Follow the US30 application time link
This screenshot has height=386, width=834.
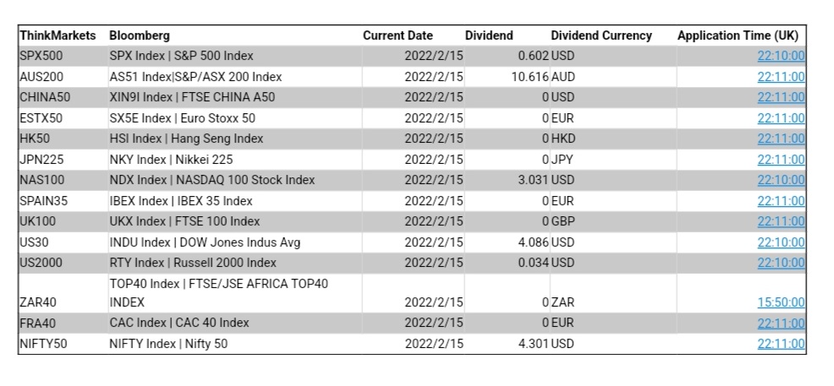pyautogui.click(x=781, y=242)
